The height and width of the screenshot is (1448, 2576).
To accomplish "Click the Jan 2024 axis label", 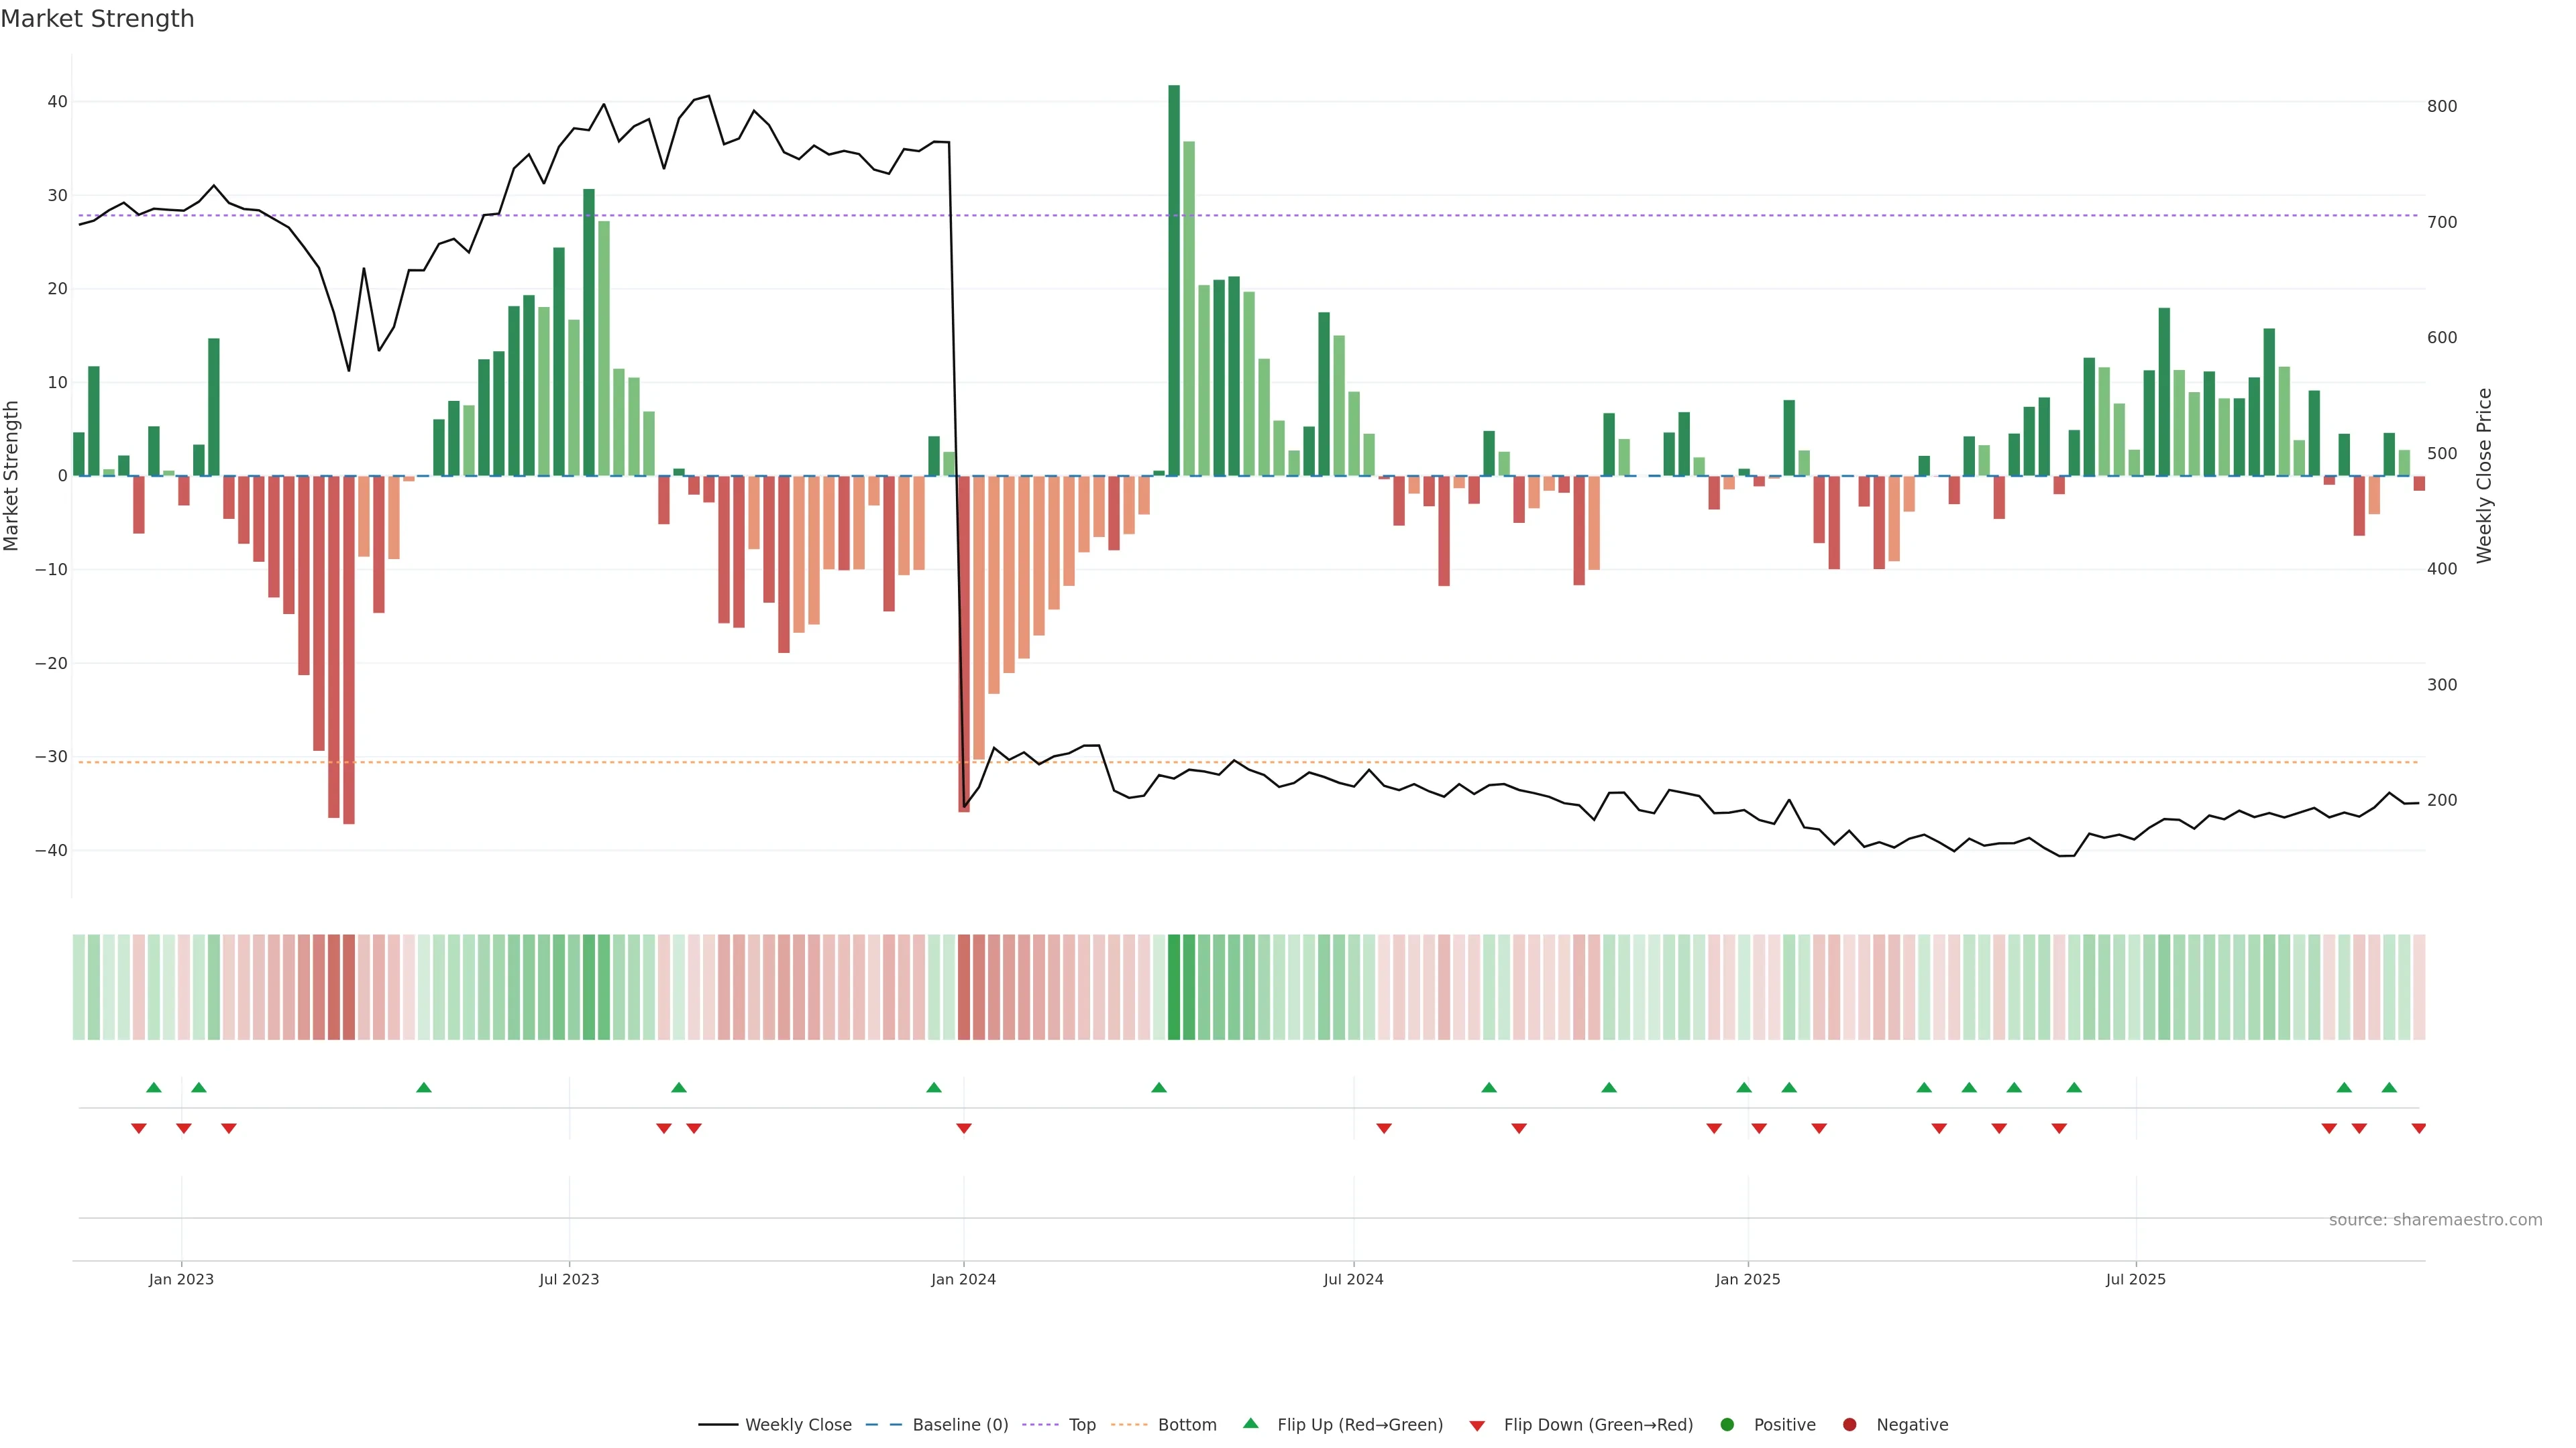I will [963, 1279].
